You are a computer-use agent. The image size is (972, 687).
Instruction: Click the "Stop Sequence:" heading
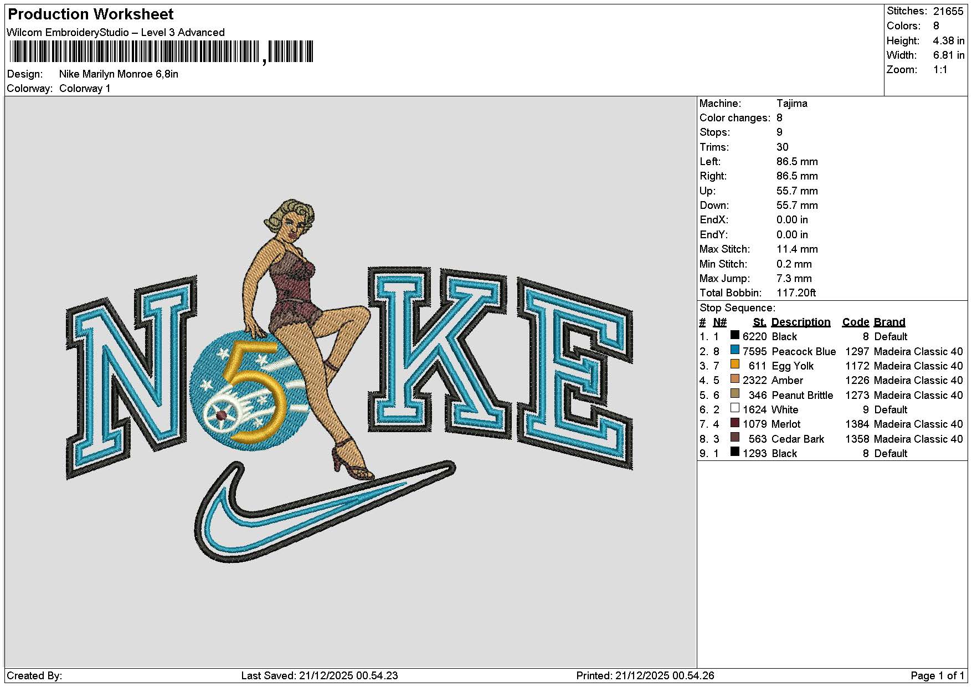click(738, 308)
